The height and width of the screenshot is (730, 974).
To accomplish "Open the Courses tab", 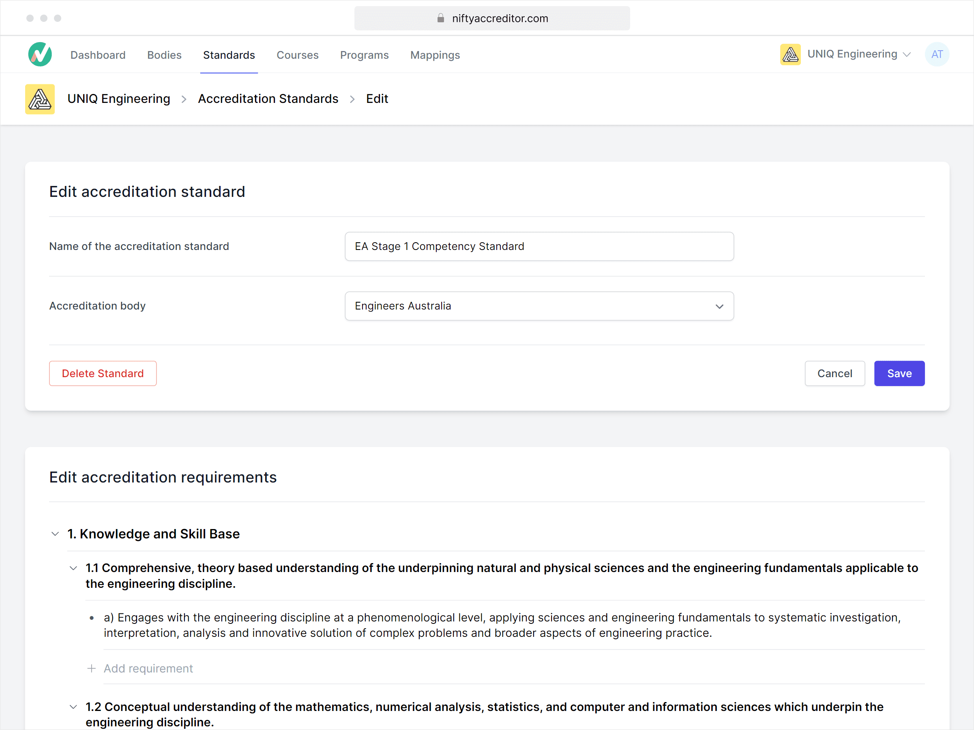I will tap(297, 55).
